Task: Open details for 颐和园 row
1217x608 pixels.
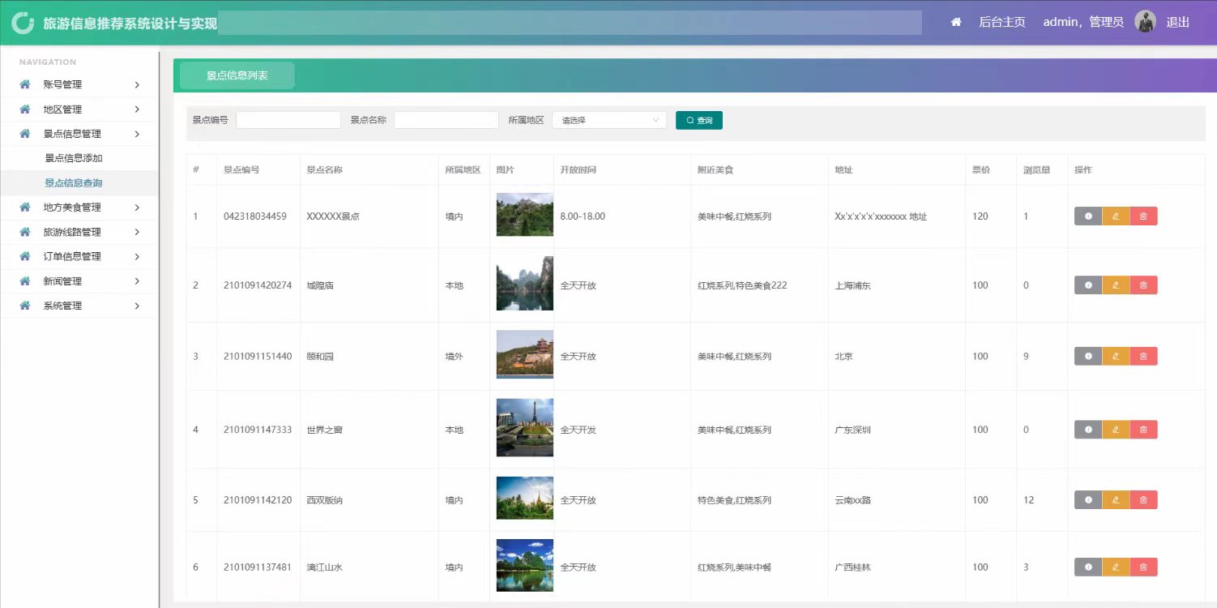Action: [x=1088, y=356]
